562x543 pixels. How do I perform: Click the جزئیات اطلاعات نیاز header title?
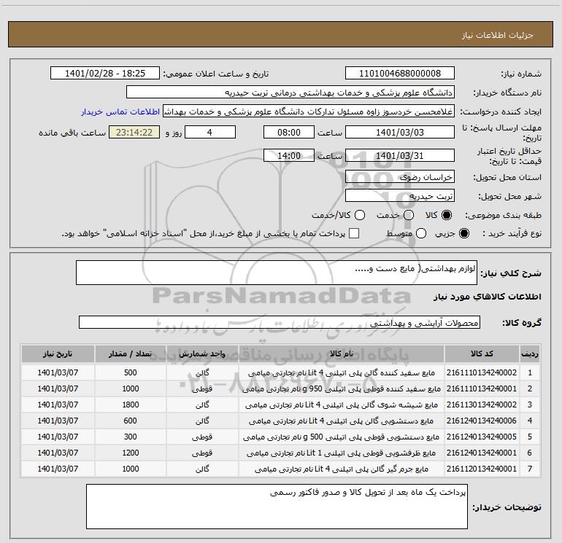coord(498,35)
